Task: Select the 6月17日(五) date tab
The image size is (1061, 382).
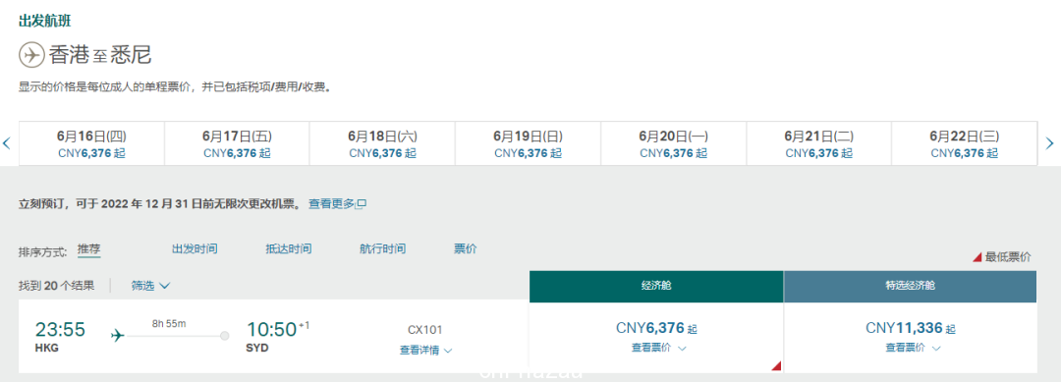Action: click(x=237, y=143)
